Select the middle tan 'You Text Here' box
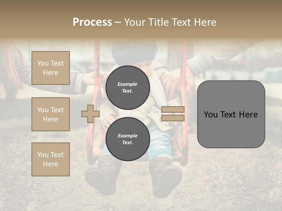 51,114
